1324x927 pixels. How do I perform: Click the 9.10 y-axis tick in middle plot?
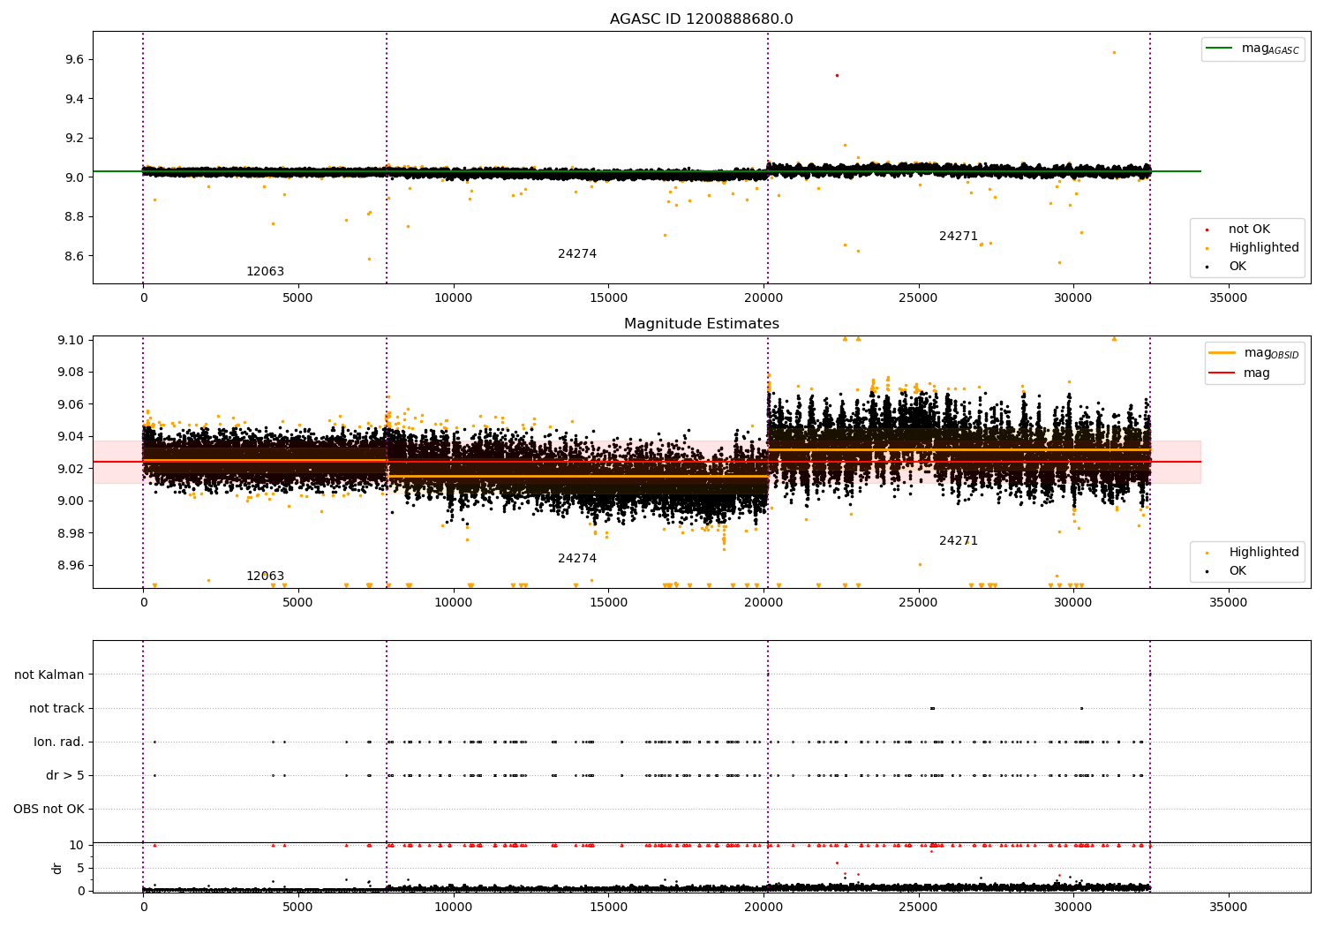click(x=71, y=340)
